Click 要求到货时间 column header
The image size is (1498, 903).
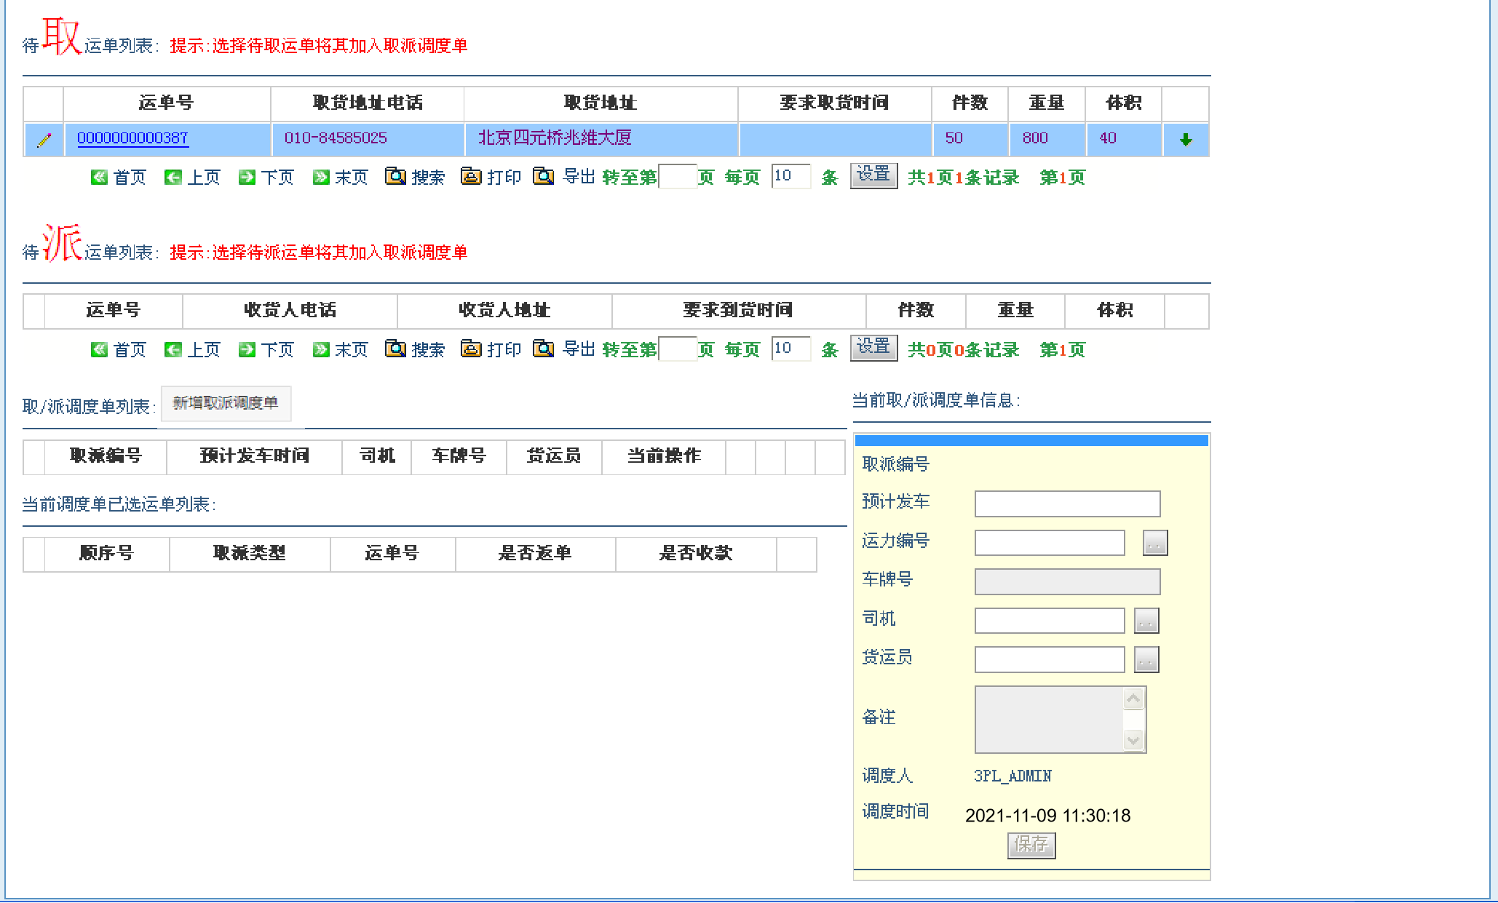(x=738, y=311)
